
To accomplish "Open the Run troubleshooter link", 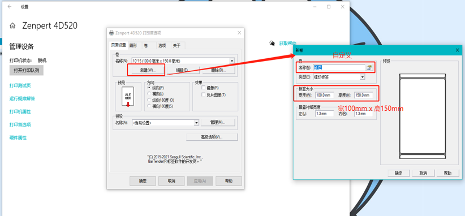I will 22,98.
